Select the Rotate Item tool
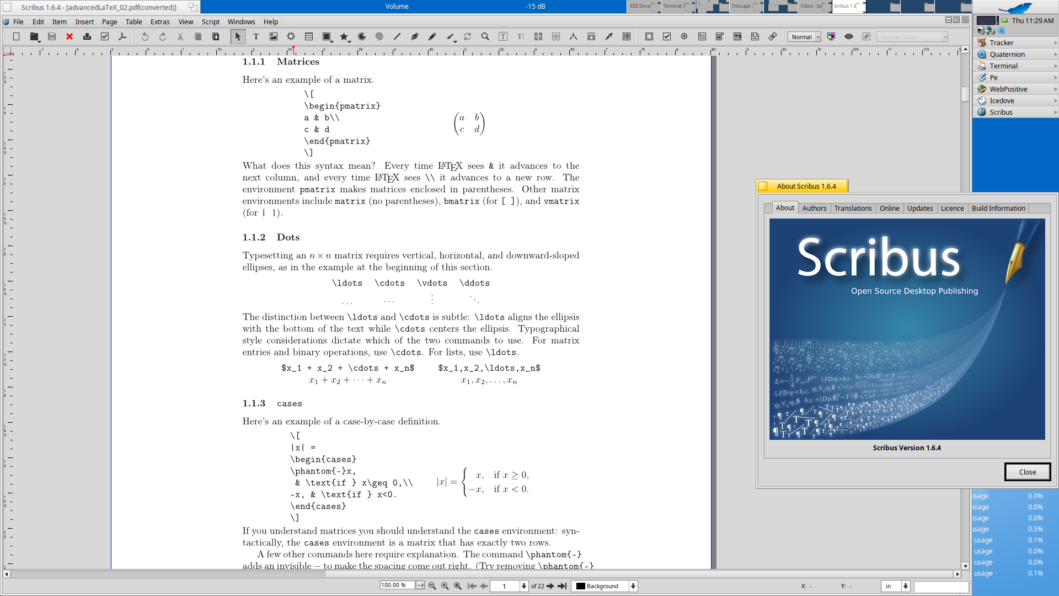Viewport: 1059px width, 596px height. click(x=468, y=36)
